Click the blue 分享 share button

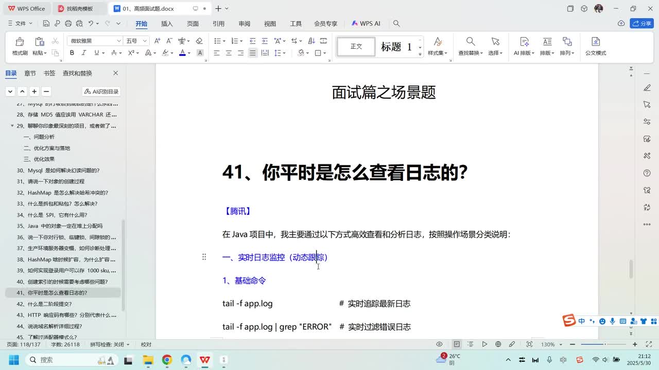coord(642,24)
